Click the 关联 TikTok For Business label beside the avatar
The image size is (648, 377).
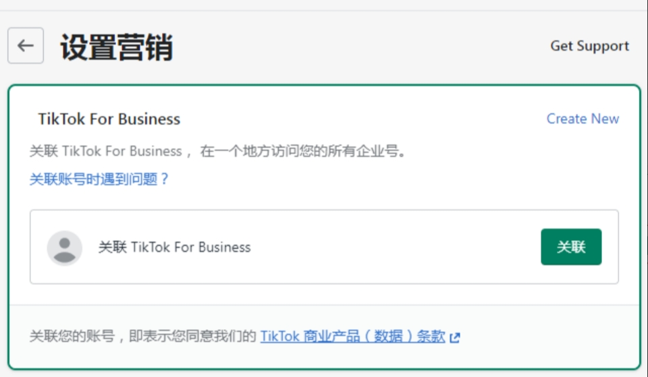pyautogui.click(x=174, y=247)
